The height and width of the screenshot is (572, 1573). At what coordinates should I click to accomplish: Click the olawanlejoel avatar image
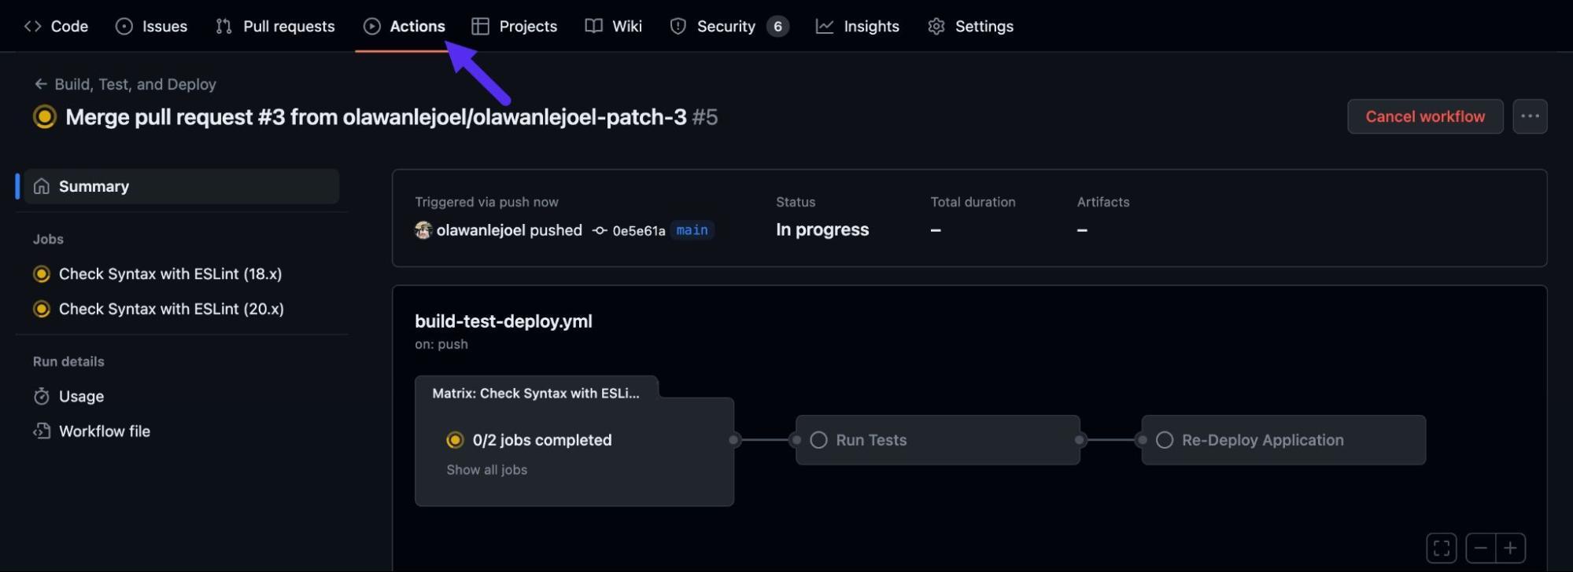click(x=423, y=229)
